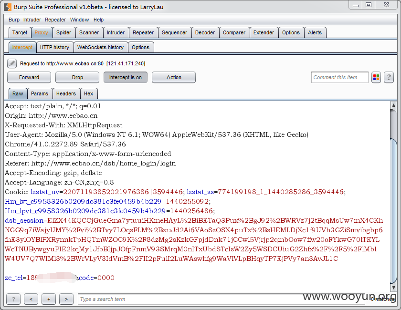Image resolution: width=401 pixels, height=310 pixels.
Task: Open the HTTP history sub-tab
Action: (54, 47)
